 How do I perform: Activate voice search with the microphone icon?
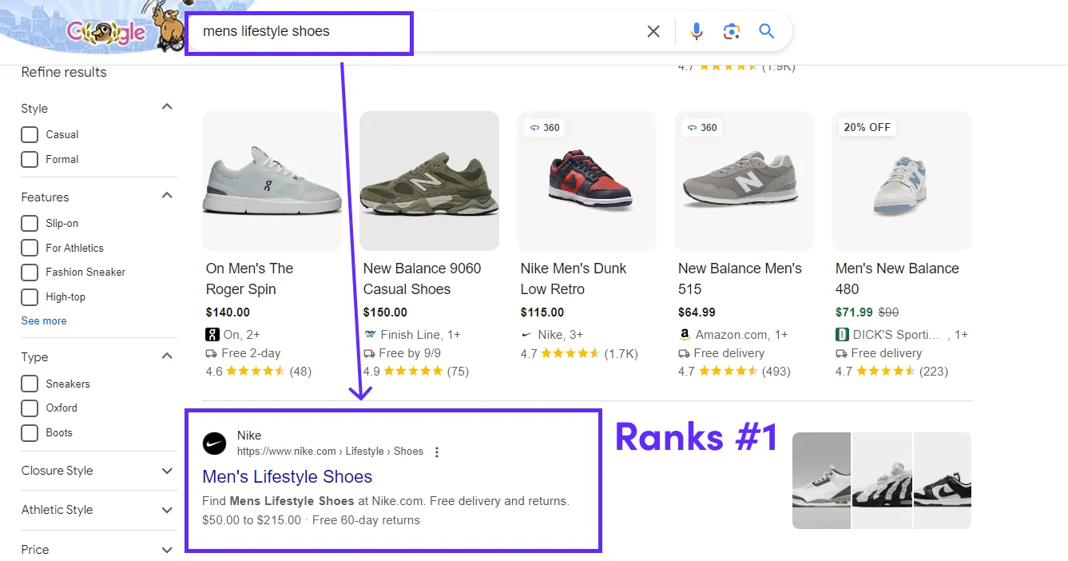click(696, 31)
